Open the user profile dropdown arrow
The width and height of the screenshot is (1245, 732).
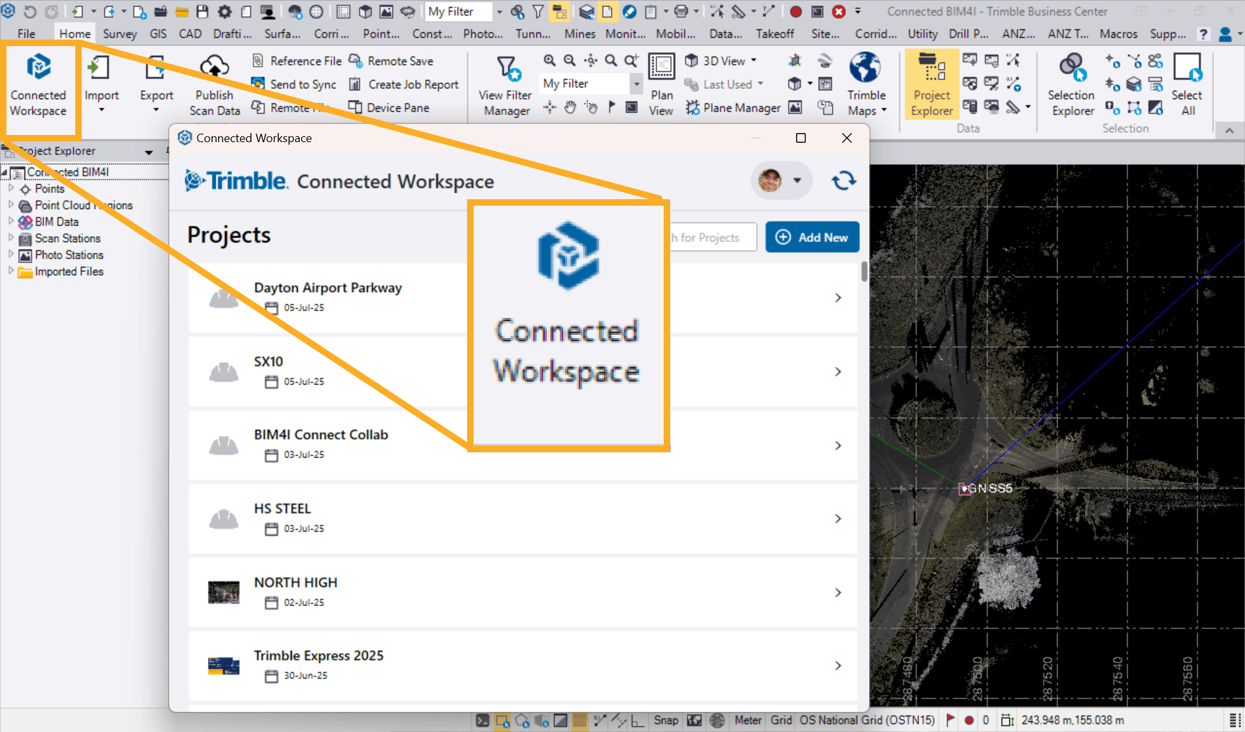[797, 180]
